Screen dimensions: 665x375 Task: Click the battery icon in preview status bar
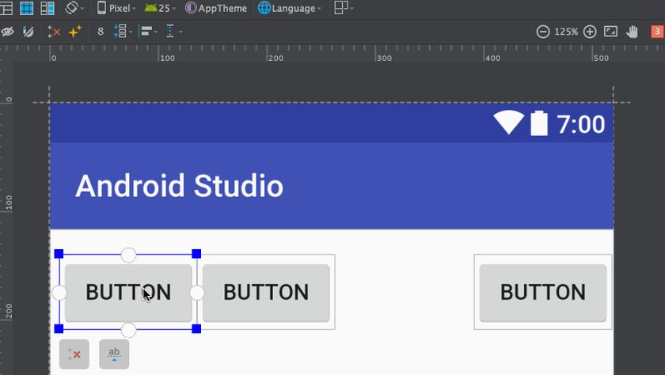pos(539,123)
